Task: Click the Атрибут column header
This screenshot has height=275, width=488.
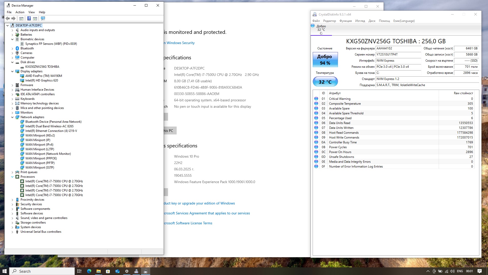Action: [383, 93]
